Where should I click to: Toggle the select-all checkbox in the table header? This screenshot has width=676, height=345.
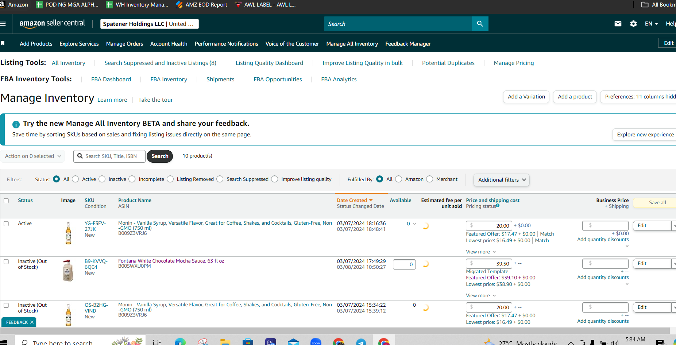point(6,201)
